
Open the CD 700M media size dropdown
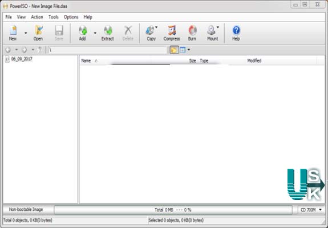(311, 210)
